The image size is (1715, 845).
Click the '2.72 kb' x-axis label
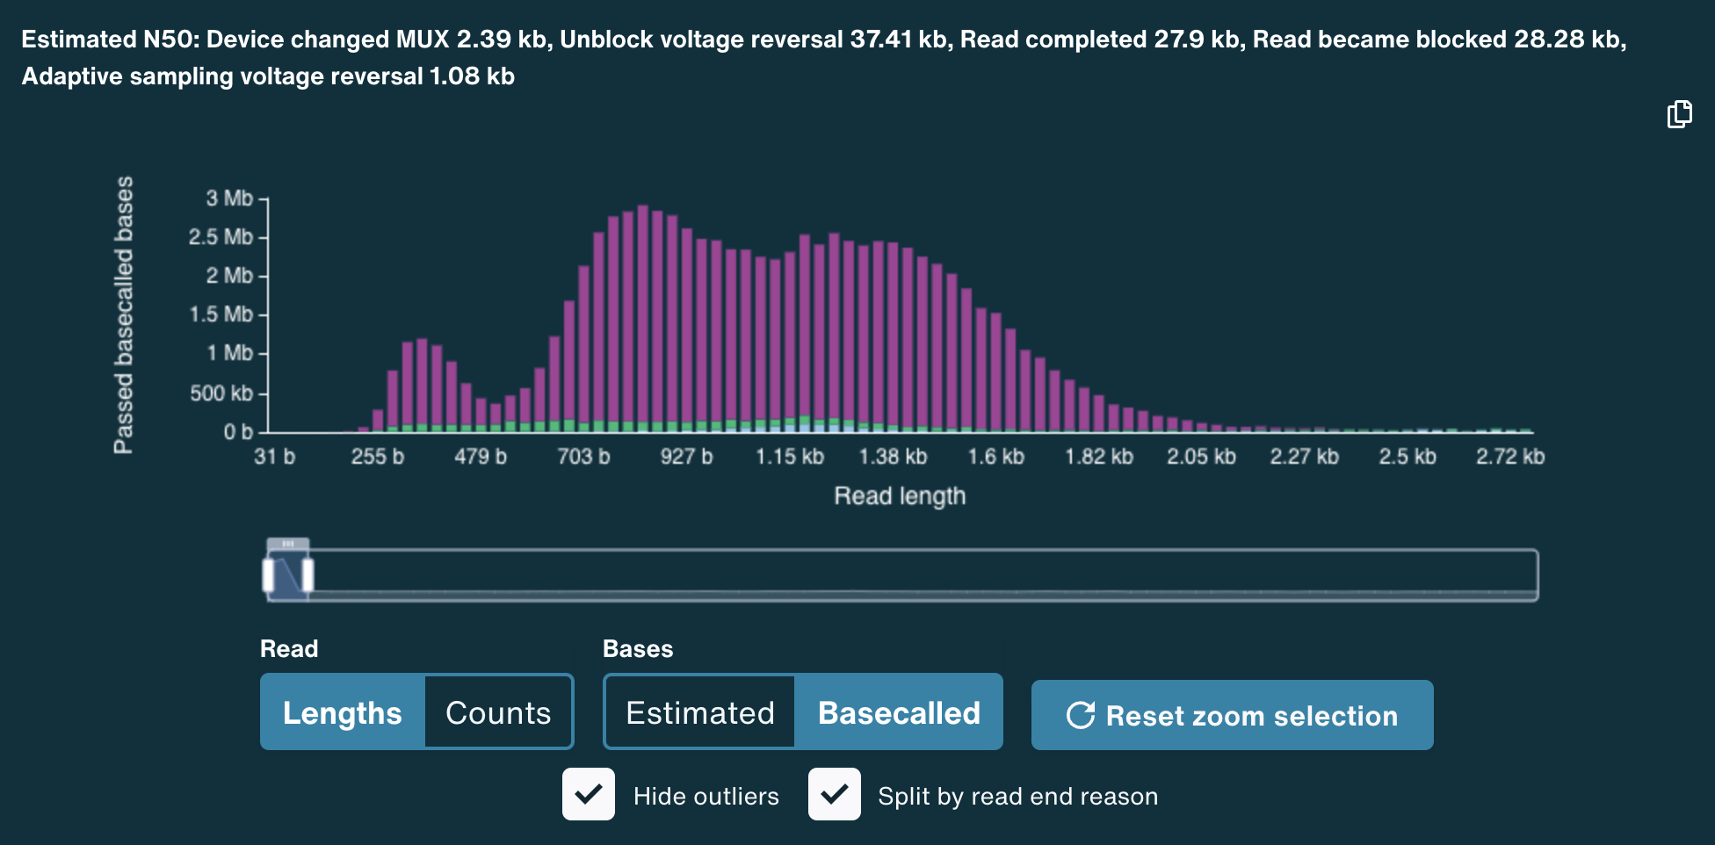tap(1510, 457)
